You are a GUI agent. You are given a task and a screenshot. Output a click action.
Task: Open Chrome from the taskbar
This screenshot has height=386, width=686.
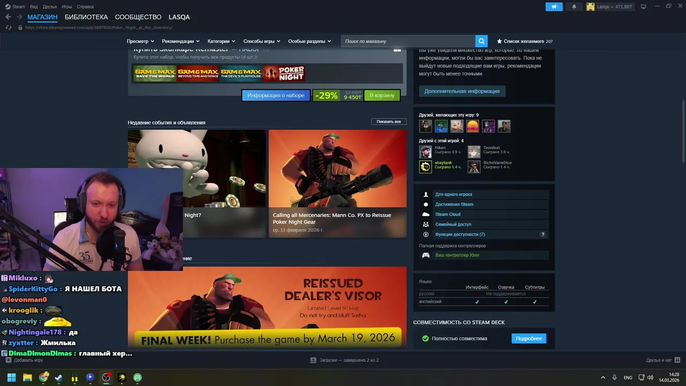click(43, 377)
